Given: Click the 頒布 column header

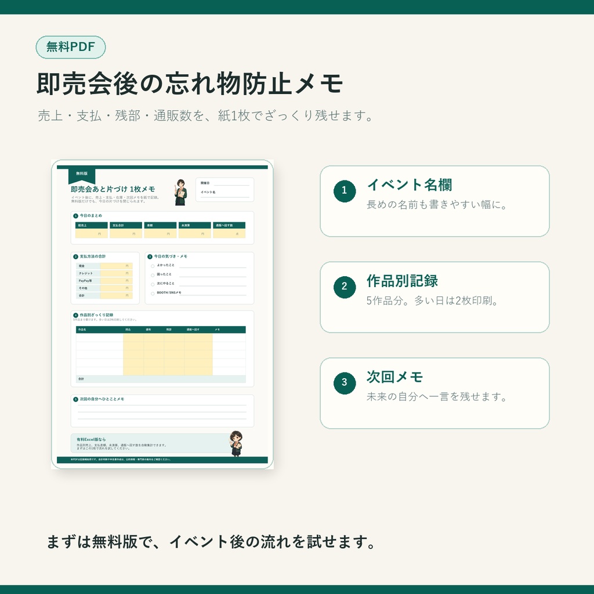Looking at the screenshot, I should click(x=154, y=329).
